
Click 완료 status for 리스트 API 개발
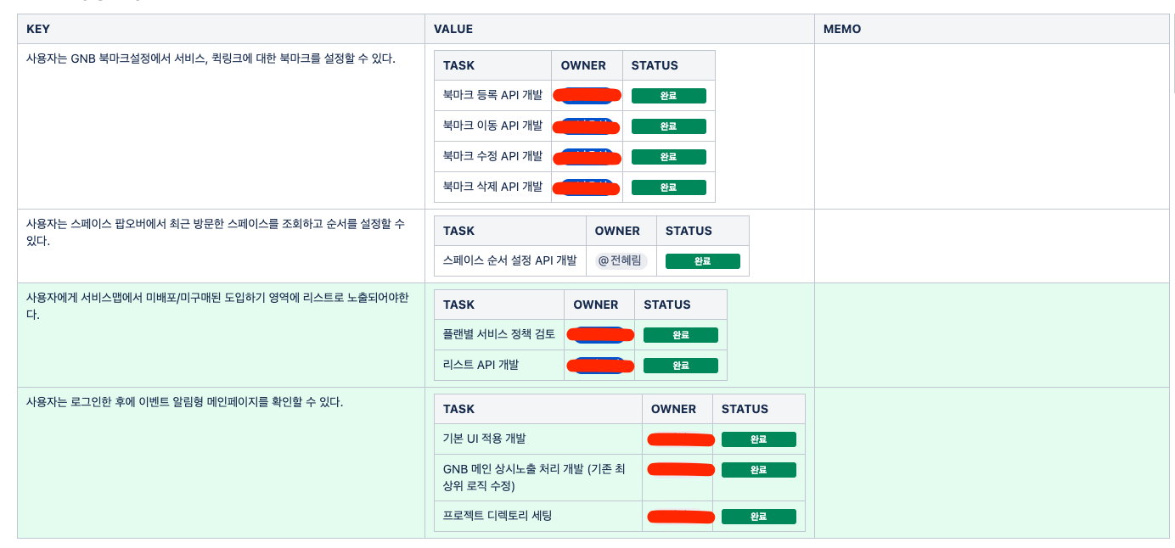[x=680, y=366]
